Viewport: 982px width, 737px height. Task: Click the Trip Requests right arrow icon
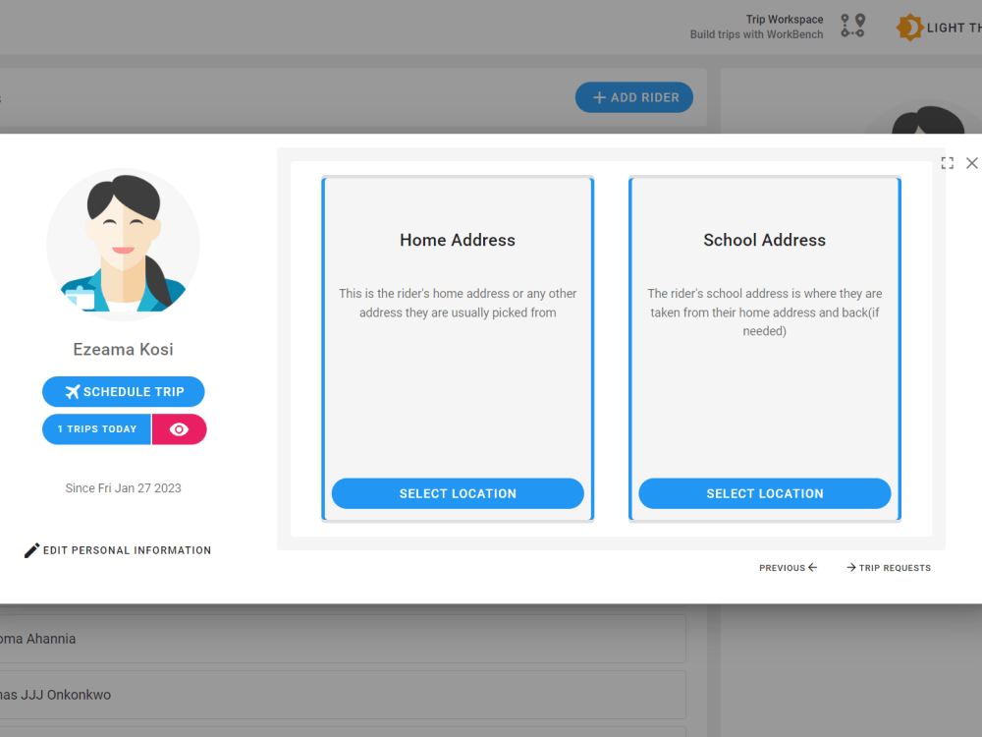click(851, 567)
